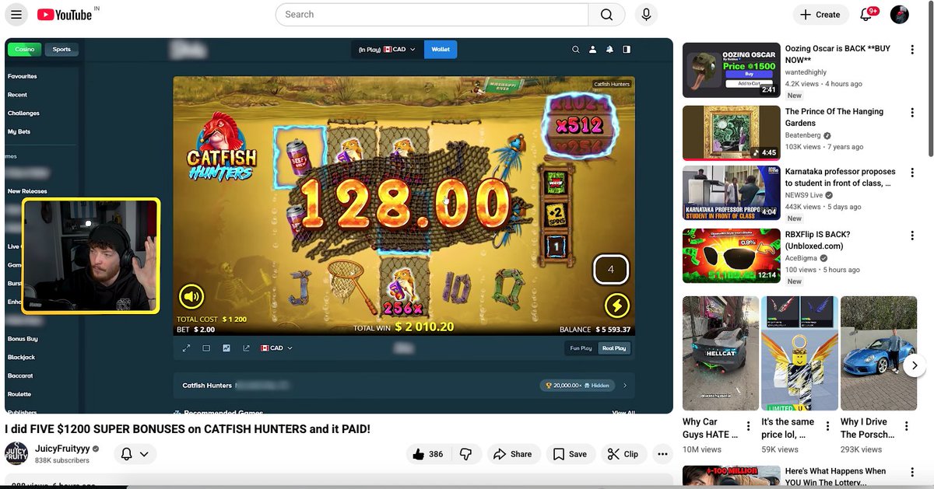Viewport: 934px width, 489px height.
Task: Open the In Play CAD currency dropdown
Action: (x=387, y=49)
